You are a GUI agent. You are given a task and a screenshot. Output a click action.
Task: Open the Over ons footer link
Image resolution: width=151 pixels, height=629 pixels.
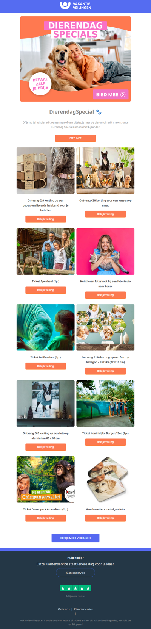pos(64,609)
